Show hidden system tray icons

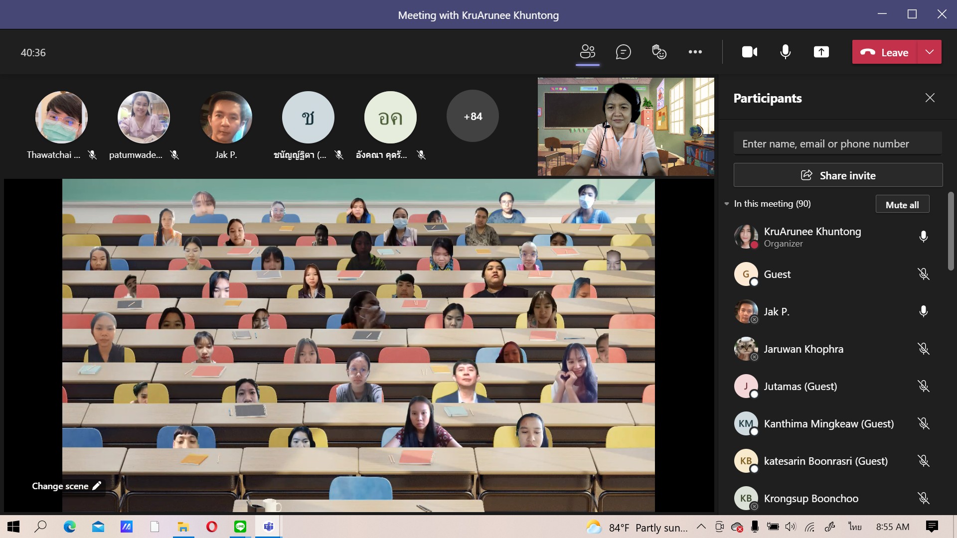(x=701, y=527)
